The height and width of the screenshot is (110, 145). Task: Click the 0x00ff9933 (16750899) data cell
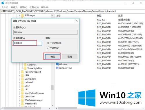pyautogui.click(x=130, y=57)
